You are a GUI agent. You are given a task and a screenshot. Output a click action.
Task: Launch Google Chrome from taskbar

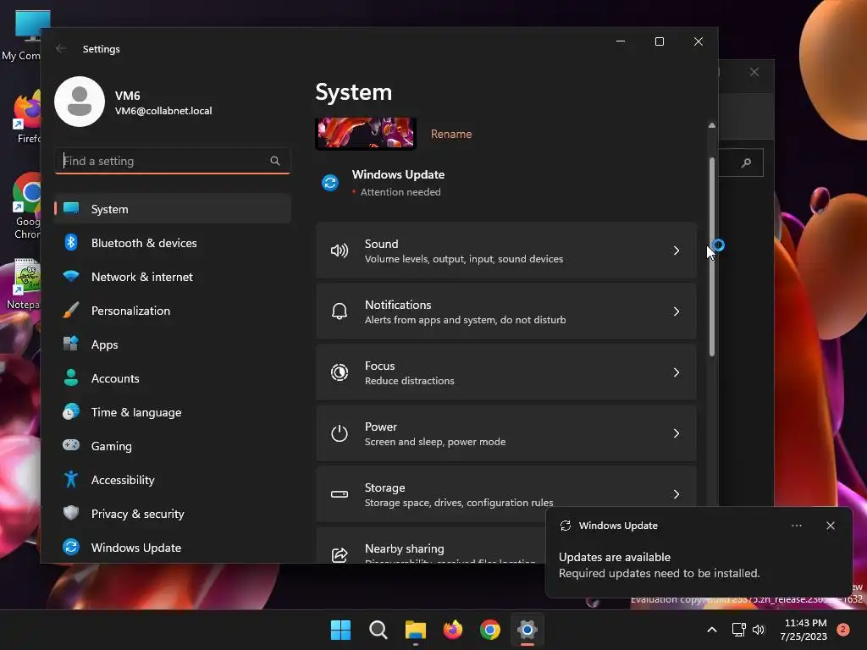[x=490, y=630]
